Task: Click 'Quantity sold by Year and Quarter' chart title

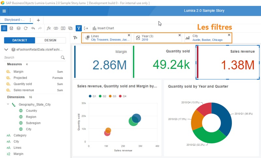Action: [198, 87]
